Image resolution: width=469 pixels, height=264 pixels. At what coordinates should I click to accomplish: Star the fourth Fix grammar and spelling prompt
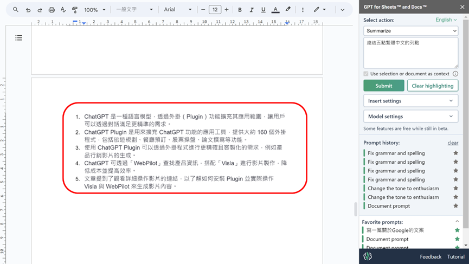(x=455, y=179)
